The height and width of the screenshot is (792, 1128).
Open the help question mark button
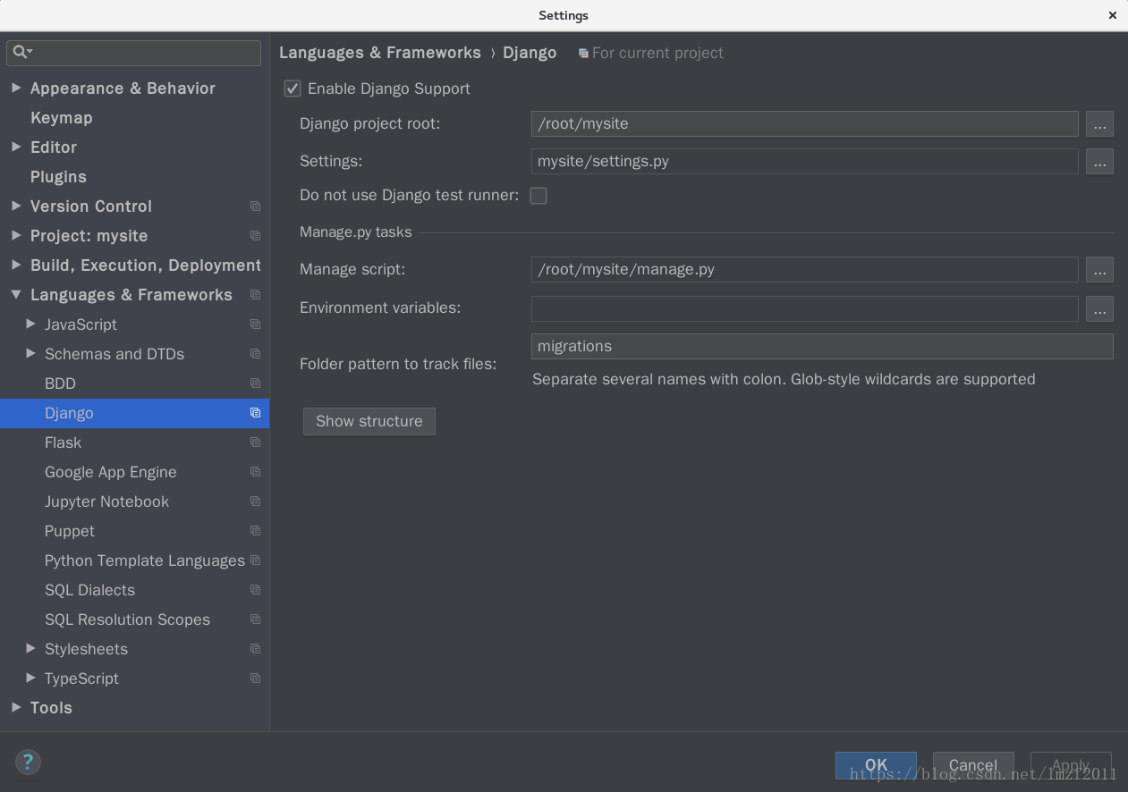(28, 763)
